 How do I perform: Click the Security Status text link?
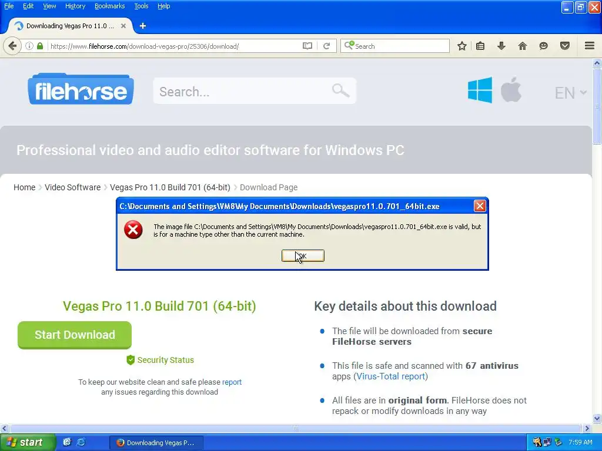pyautogui.click(x=165, y=360)
